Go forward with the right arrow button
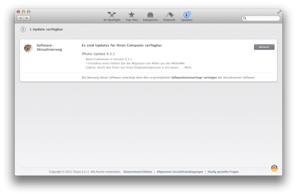297x196 pixels. pos(27,18)
